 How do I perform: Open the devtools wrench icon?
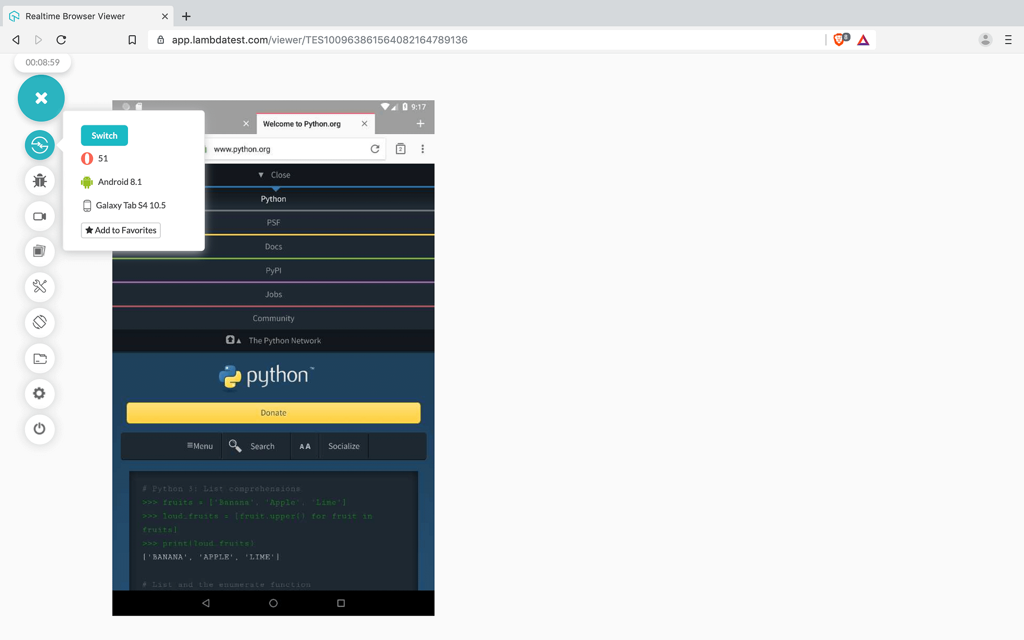[39, 287]
